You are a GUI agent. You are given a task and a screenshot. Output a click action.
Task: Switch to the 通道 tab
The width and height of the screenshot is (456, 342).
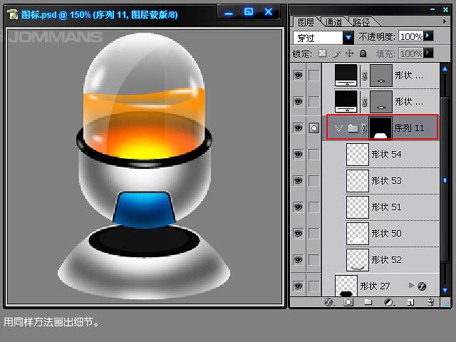334,22
